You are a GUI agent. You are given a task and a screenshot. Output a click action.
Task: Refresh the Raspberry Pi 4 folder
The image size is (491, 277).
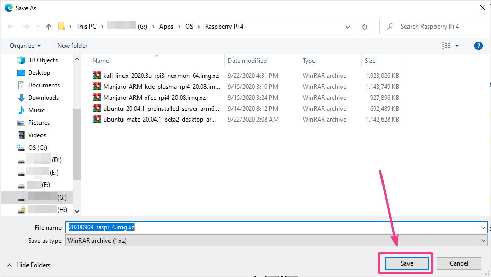pos(365,27)
